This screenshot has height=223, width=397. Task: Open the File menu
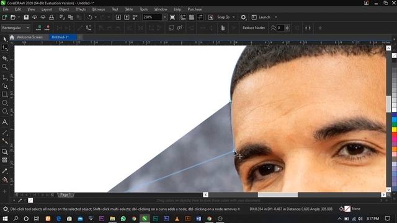[6, 9]
